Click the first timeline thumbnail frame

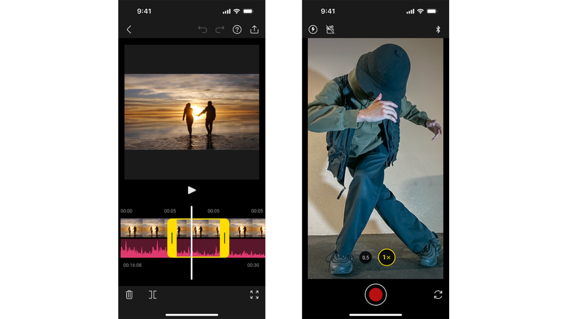click(131, 228)
